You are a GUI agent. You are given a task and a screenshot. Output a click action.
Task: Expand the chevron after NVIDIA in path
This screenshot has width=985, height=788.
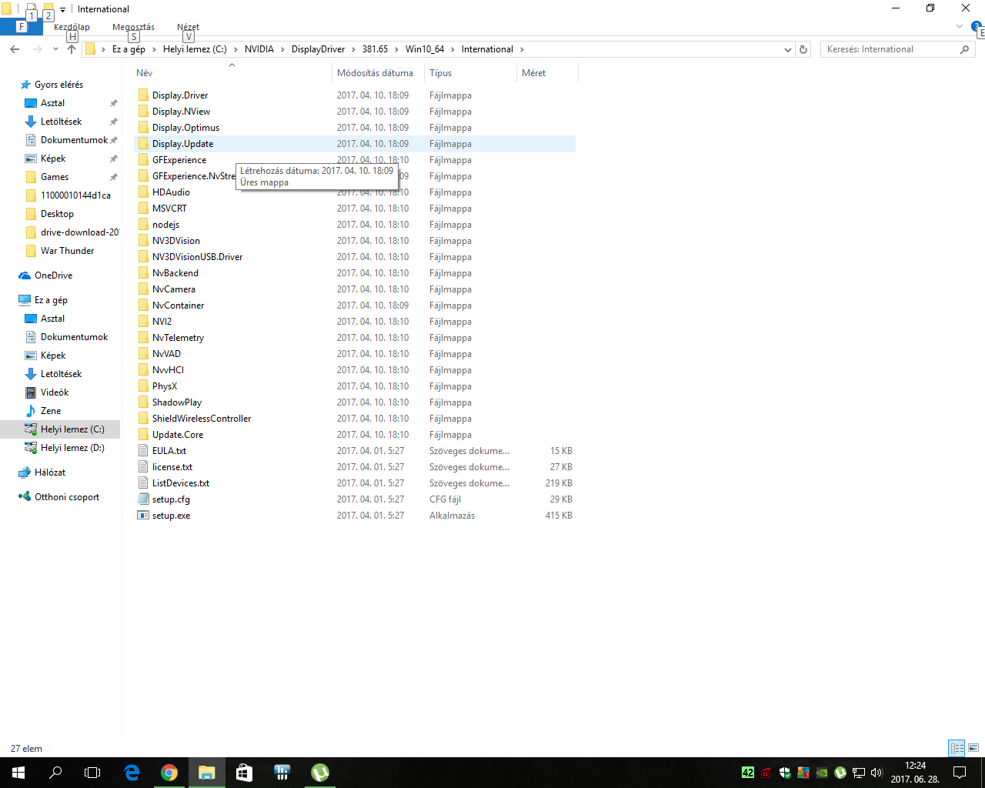click(x=282, y=49)
